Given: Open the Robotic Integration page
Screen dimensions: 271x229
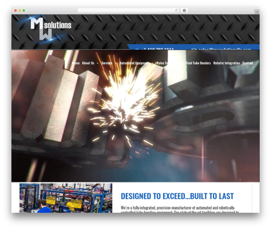Looking at the screenshot, I should coord(227,63).
